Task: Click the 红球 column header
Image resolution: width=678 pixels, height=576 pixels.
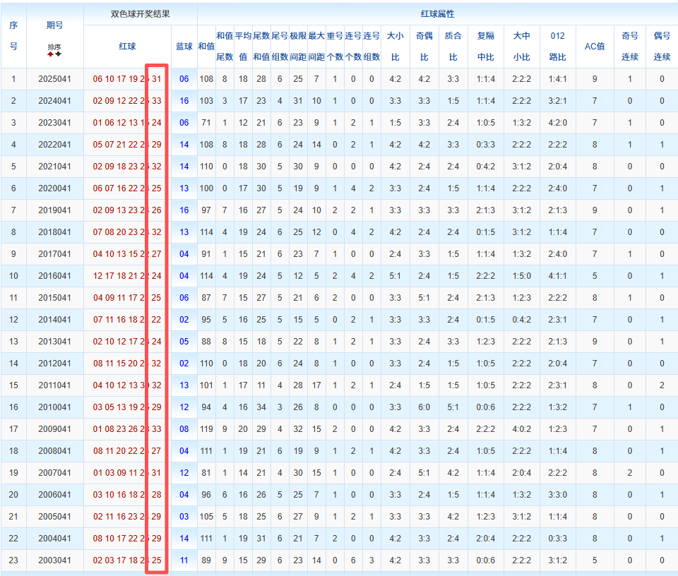Action: [127, 46]
